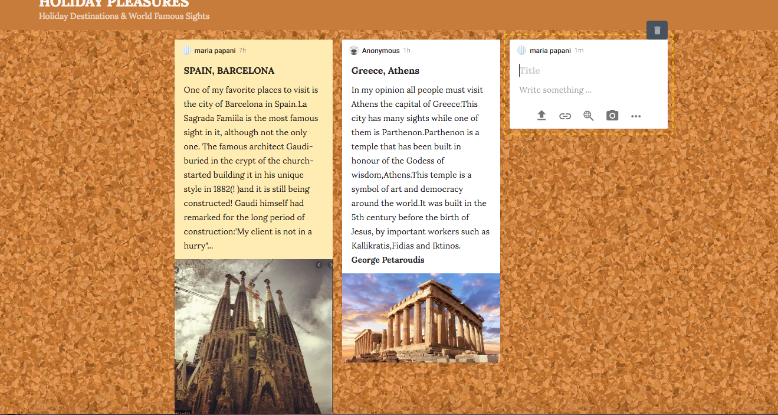Open the Parthenon image thumbnail
778x415 pixels.
click(x=421, y=318)
